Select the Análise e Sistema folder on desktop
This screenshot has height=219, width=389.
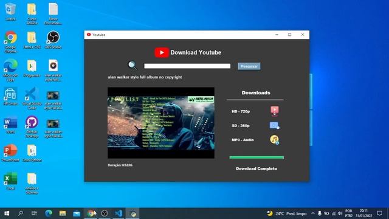coord(32,183)
